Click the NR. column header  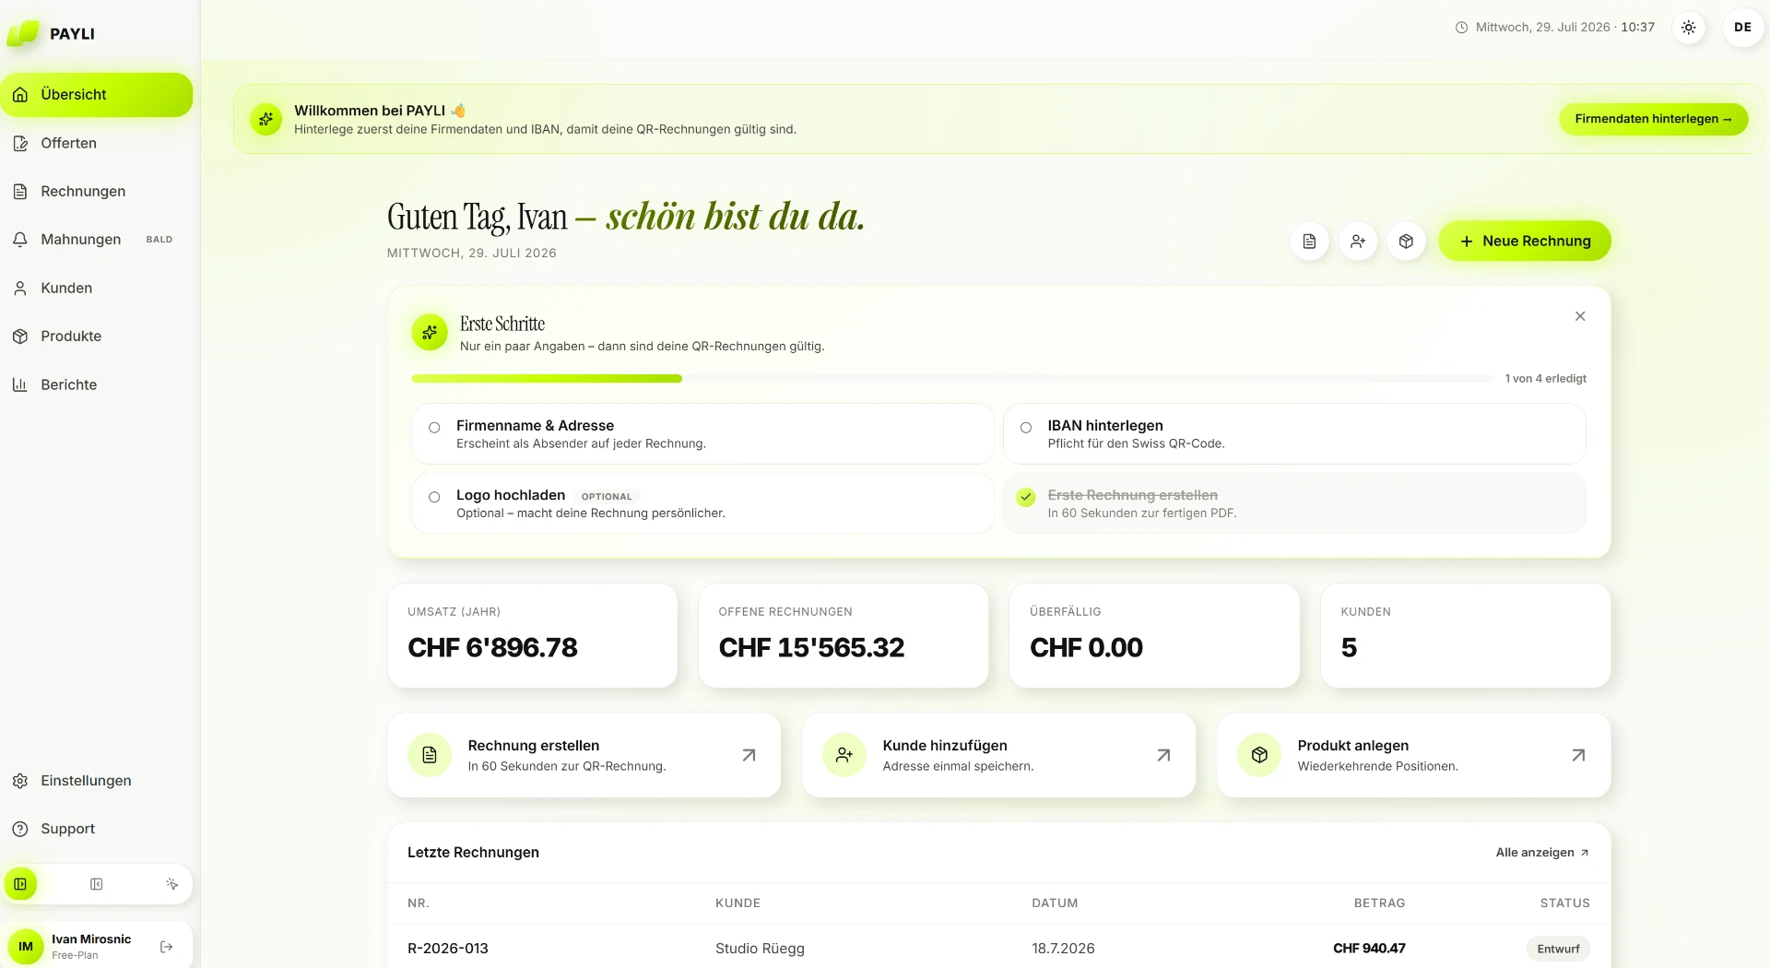(x=419, y=903)
